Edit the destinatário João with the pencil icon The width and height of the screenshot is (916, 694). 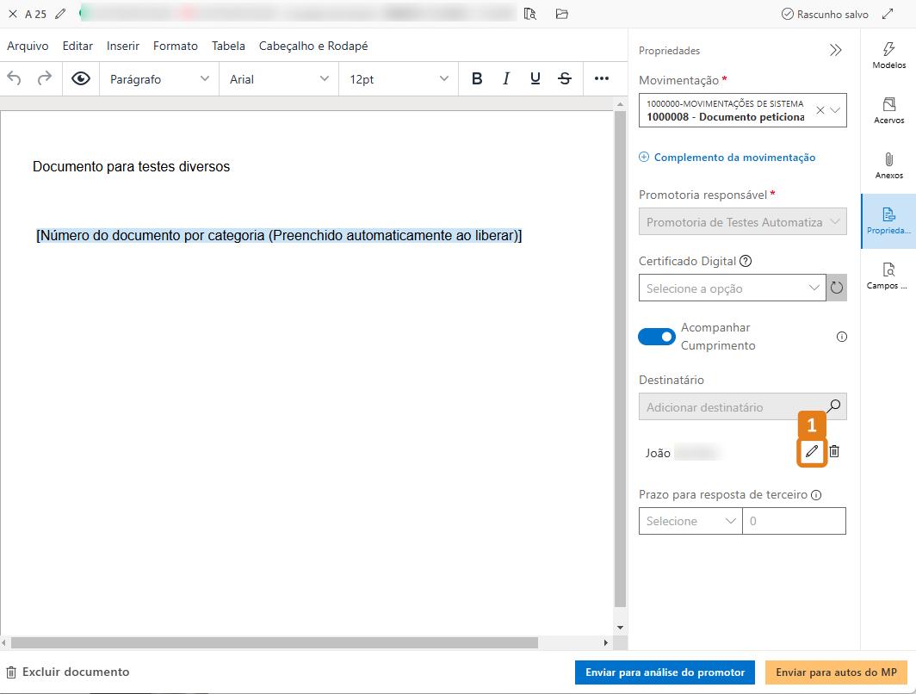[x=811, y=451]
